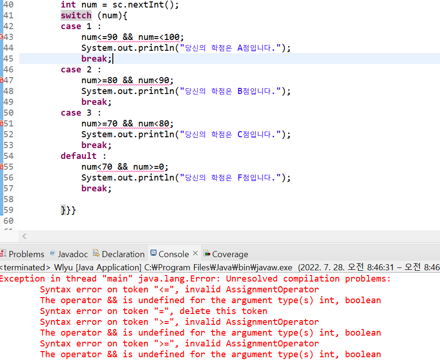
Task: Click the error marker on line 43
Action: tap(1, 37)
